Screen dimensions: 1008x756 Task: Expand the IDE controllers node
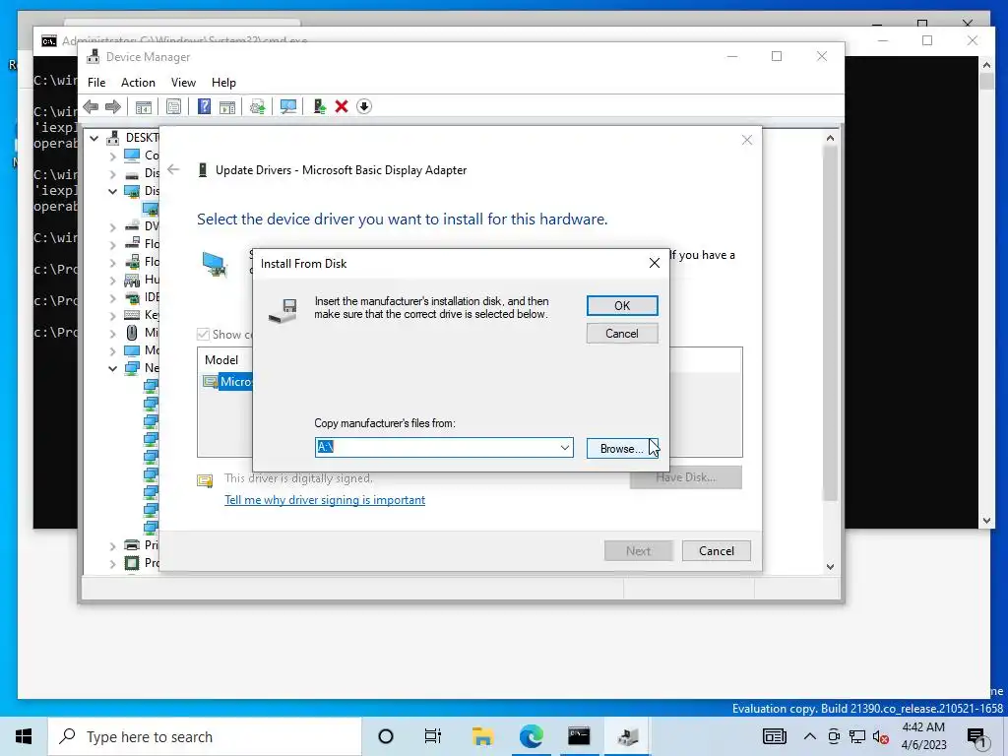point(112,297)
